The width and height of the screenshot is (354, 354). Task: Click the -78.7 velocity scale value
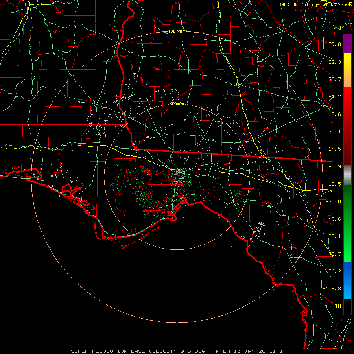(x=333, y=254)
